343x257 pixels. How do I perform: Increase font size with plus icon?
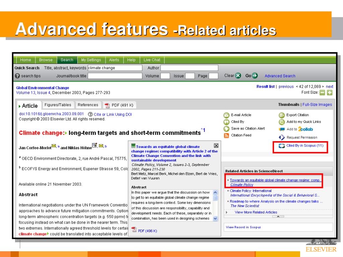[x=330, y=93]
